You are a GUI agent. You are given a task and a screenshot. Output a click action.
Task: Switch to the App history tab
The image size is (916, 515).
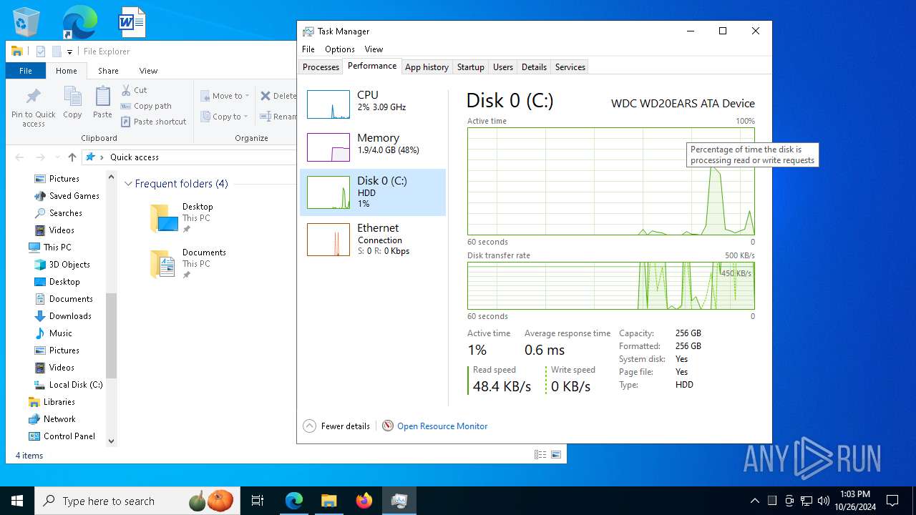coord(427,67)
